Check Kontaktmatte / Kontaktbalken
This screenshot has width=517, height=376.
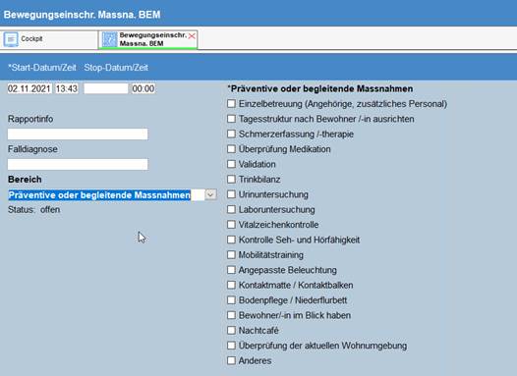tap(231, 285)
